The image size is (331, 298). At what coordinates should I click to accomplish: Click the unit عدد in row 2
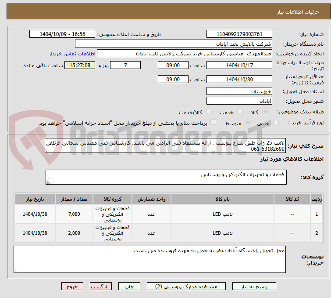[151, 233]
